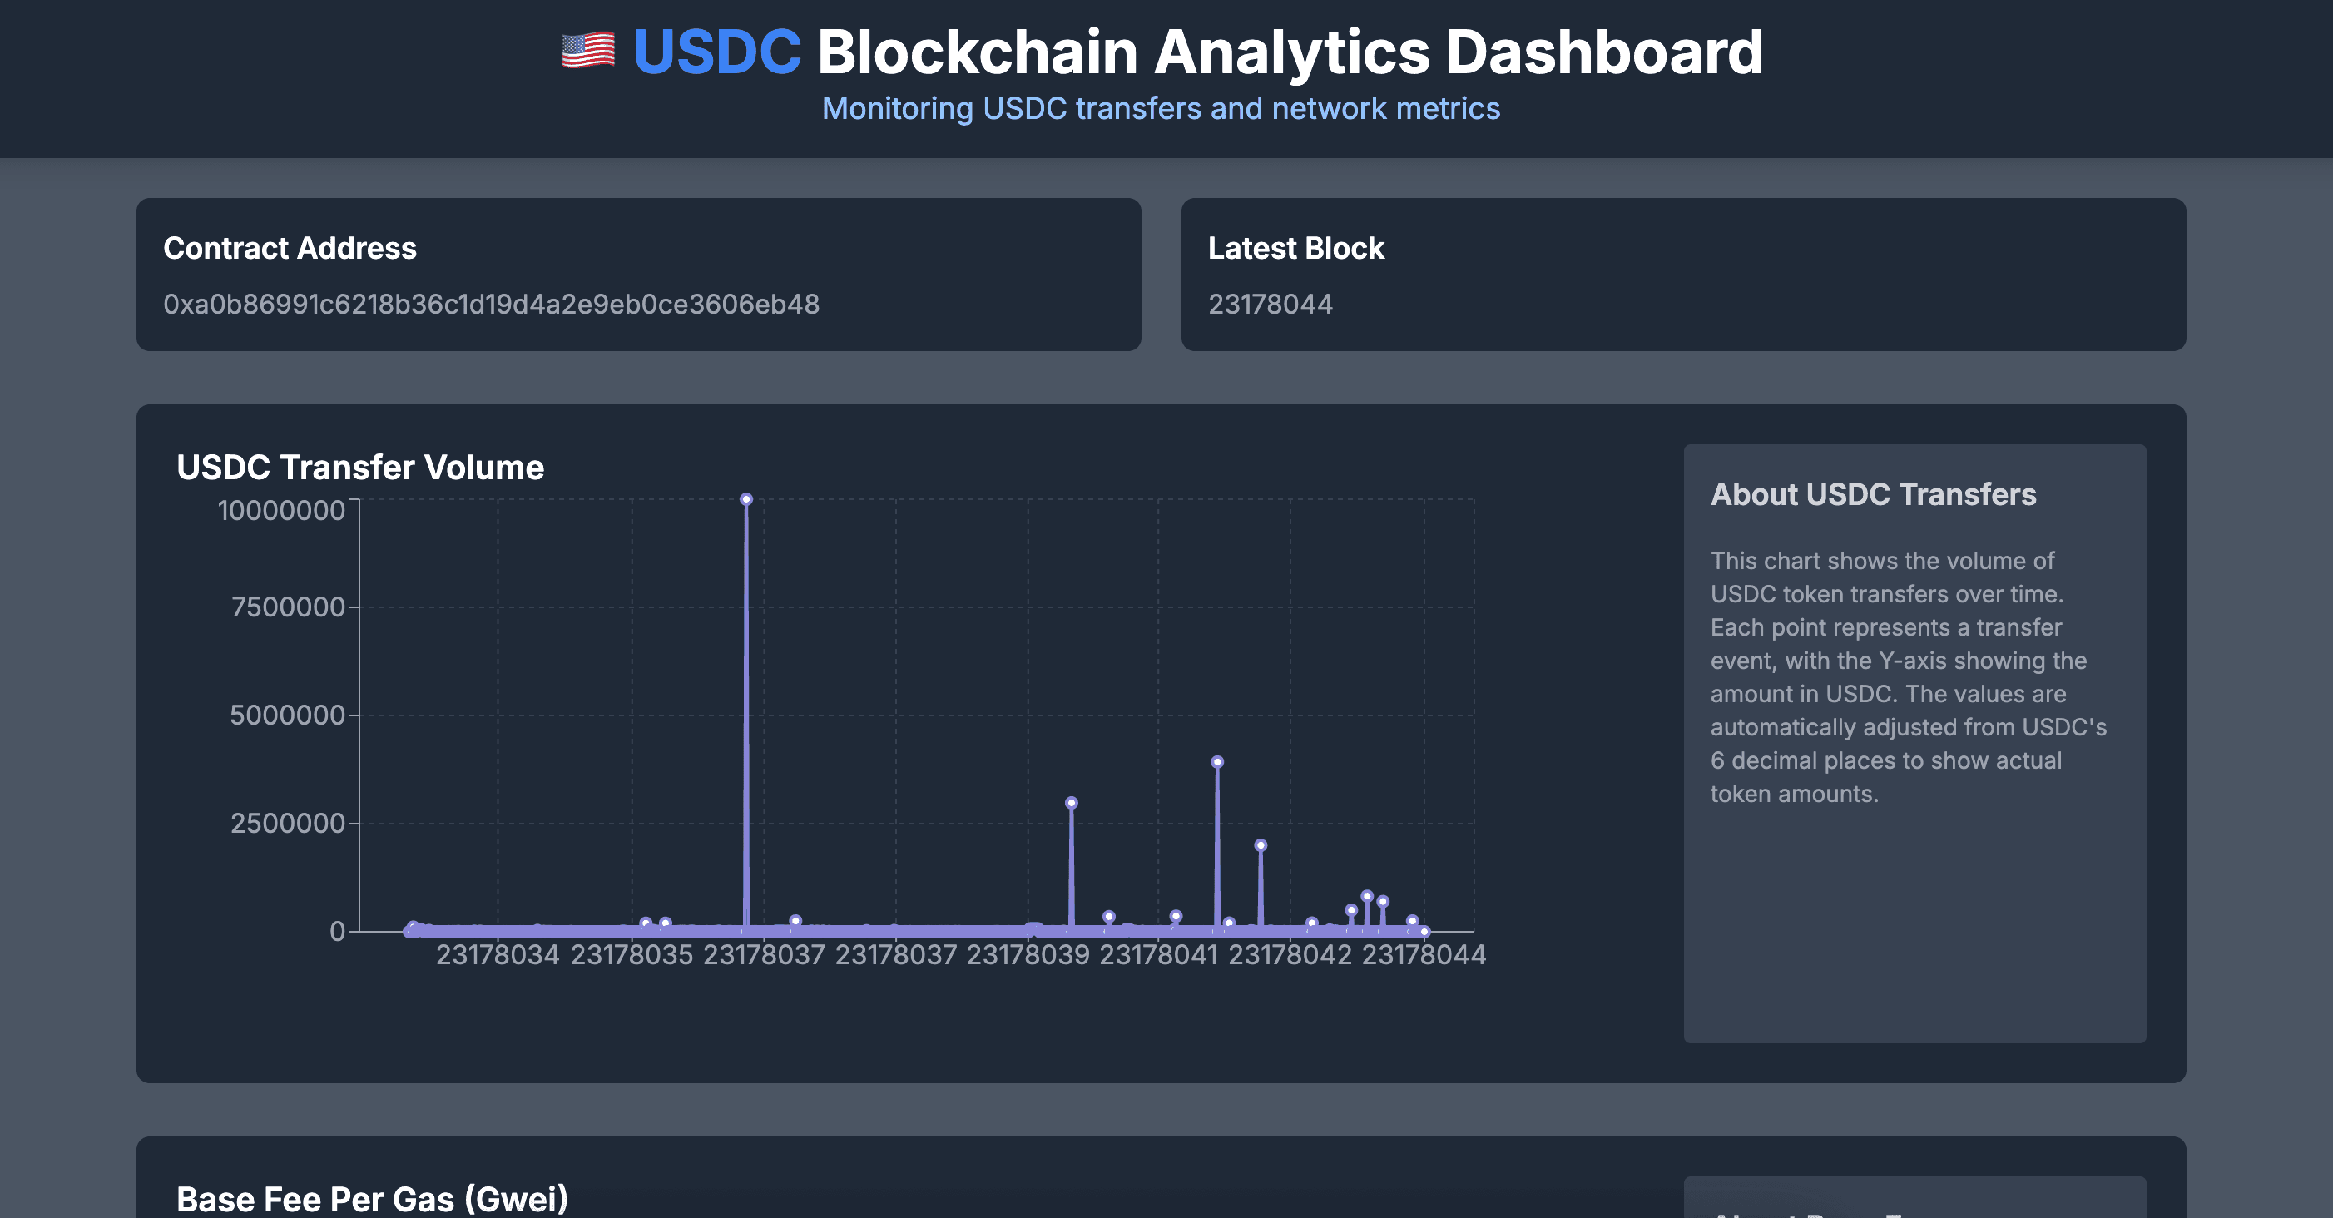Click the 23178037 label on the X-axis

(765, 953)
